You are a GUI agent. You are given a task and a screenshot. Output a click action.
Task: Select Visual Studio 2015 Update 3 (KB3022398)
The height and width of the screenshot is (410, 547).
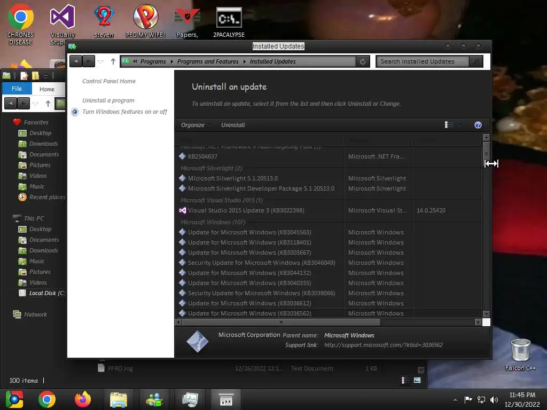[x=329, y=210]
